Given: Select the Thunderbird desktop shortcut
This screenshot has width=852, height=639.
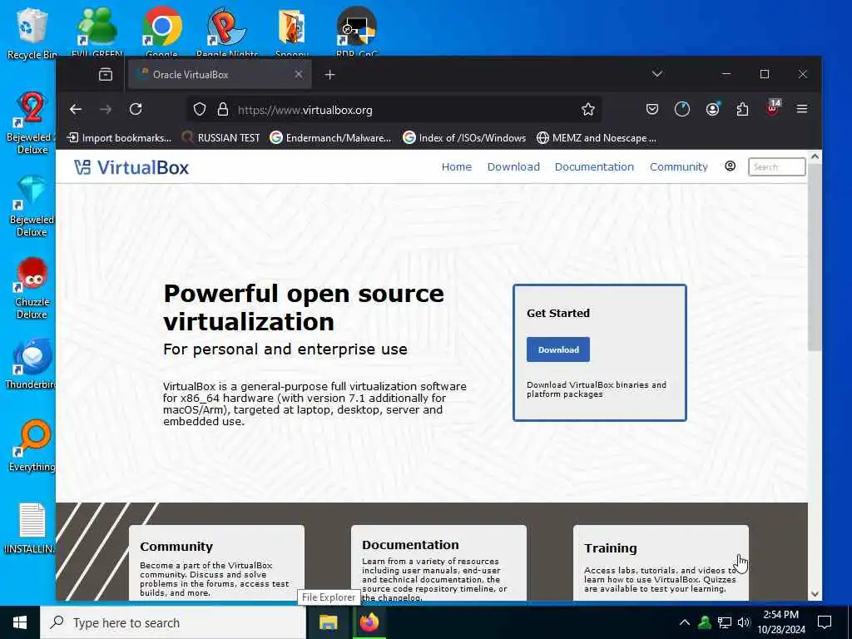Looking at the screenshot, I should 31,364.
